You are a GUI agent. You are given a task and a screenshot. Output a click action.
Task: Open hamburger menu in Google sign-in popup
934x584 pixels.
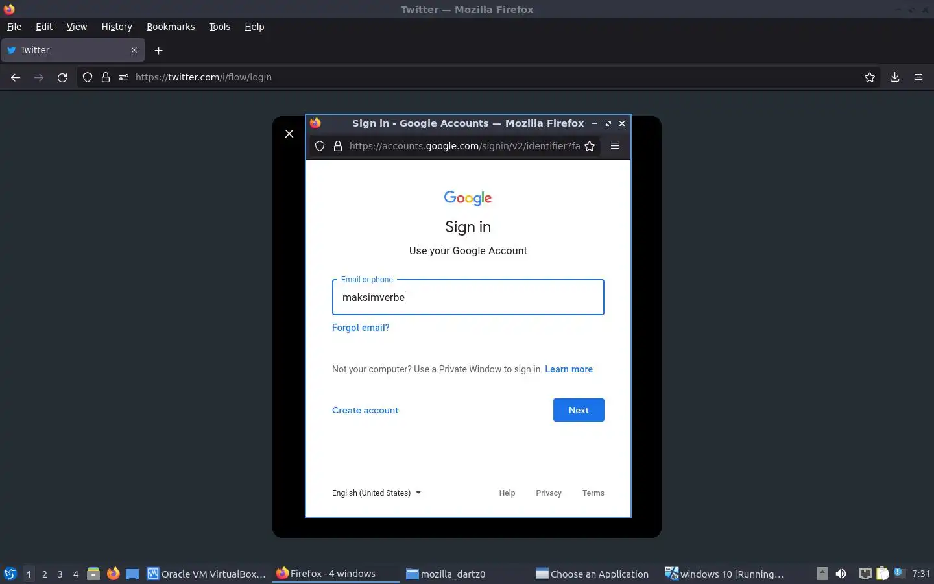point(615,146)
